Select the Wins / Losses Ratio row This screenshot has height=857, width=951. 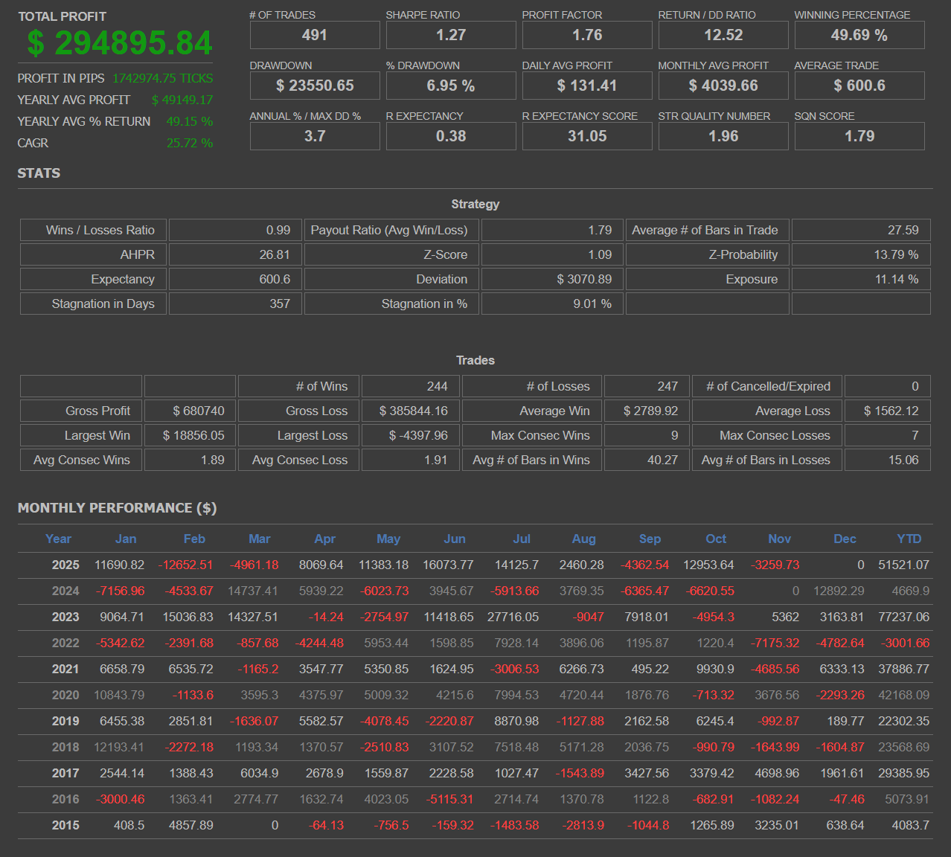tap(92, 230)
